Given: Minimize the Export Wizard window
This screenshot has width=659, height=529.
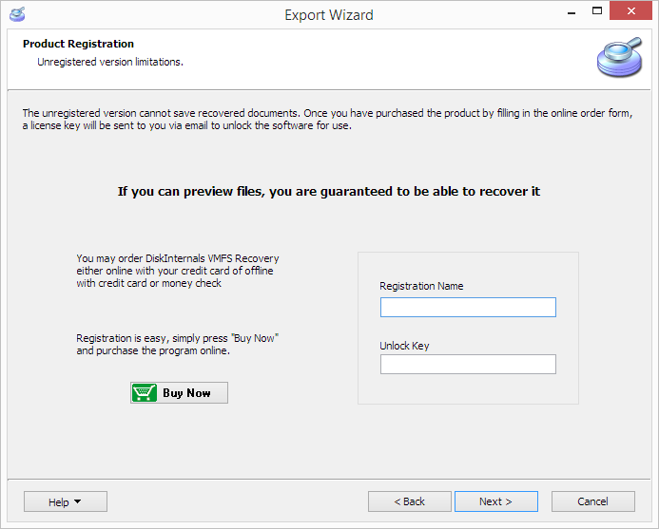Looking at the screenshot, I should (x=572, y=13).
